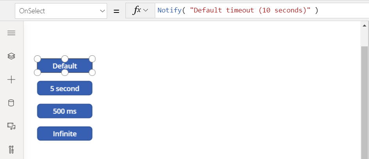Screen dimensions: 369x159
Task: Select the Infinite button
Action: pyautogui.click(x=65, y=134)
